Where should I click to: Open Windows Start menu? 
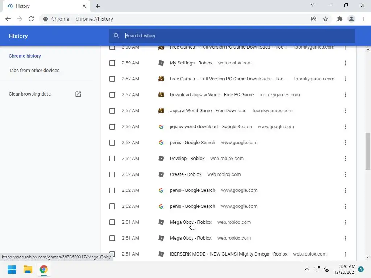click(12, 269)
